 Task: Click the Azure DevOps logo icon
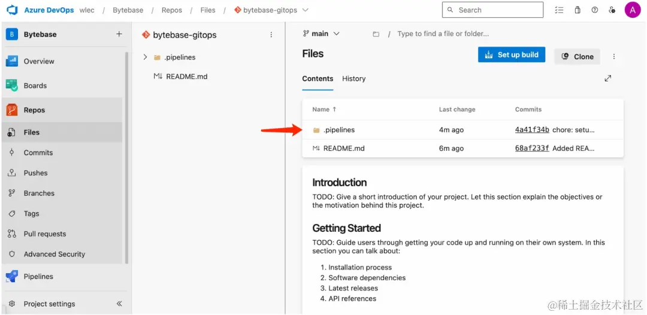(12, 10)
